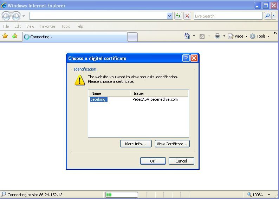Click the Cancel button
The height and width of the screenshot is (199, 279).
(x=181, y=161)
